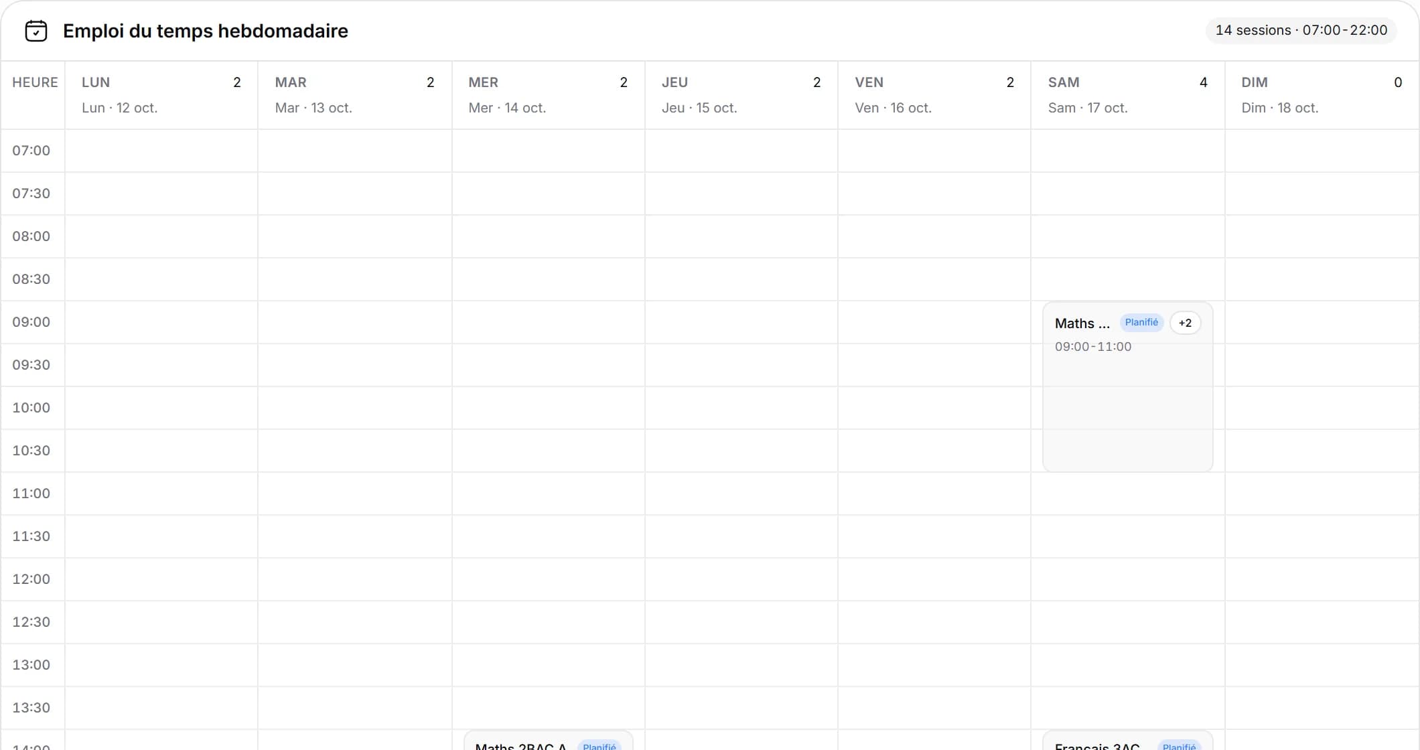Viewport: 1420px width, 750px height.
Task: Expand the +2 overlapping sessions badge
Action: 1185,323
